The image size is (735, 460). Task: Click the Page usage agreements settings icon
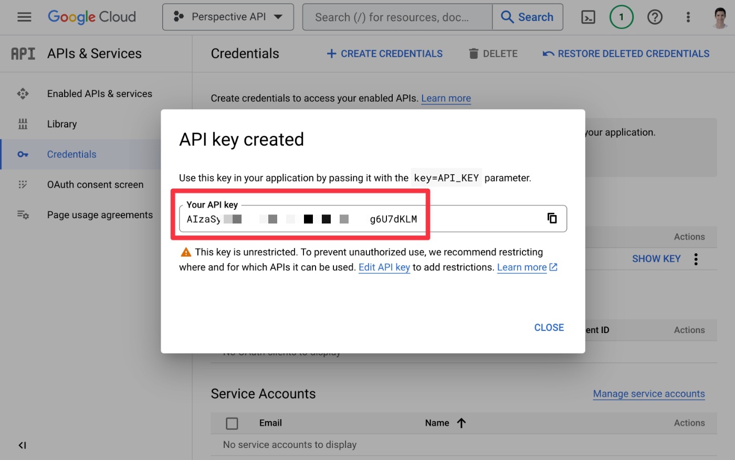(23, 215)
